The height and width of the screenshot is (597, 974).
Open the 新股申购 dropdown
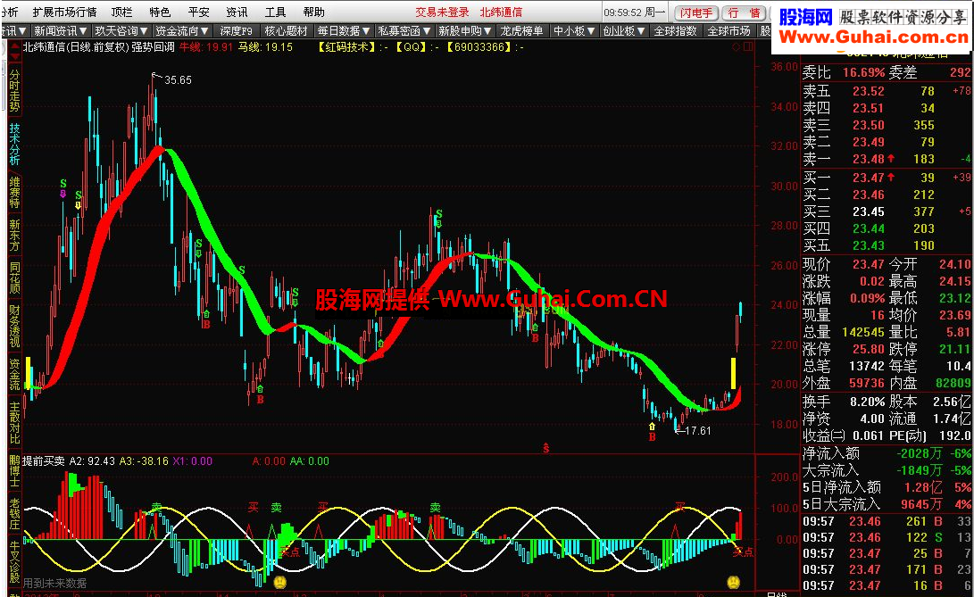(x=465, y=31)
